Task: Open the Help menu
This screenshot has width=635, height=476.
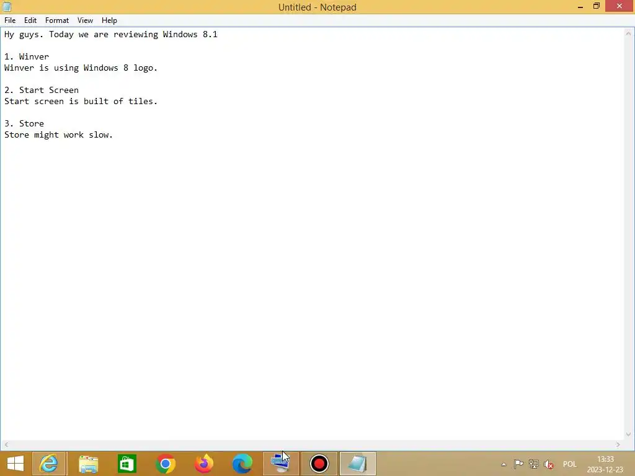Action: click(x=109, y=20)
